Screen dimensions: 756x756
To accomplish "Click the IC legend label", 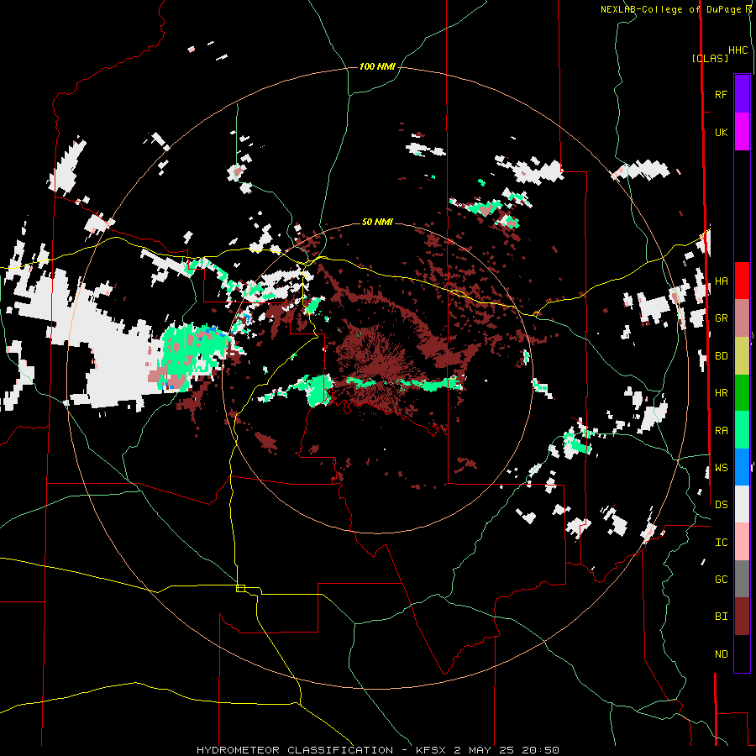I will point(722,543).
